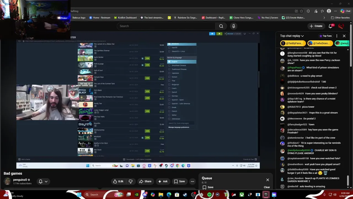Open Microsoft Edge from the taskbar
This screenshot has height=199, width=353.
[x=169, y=195]
